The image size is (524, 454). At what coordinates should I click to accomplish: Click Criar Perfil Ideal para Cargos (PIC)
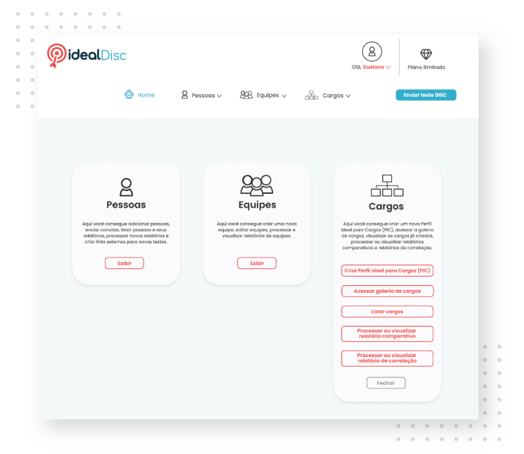click(387, 270)
